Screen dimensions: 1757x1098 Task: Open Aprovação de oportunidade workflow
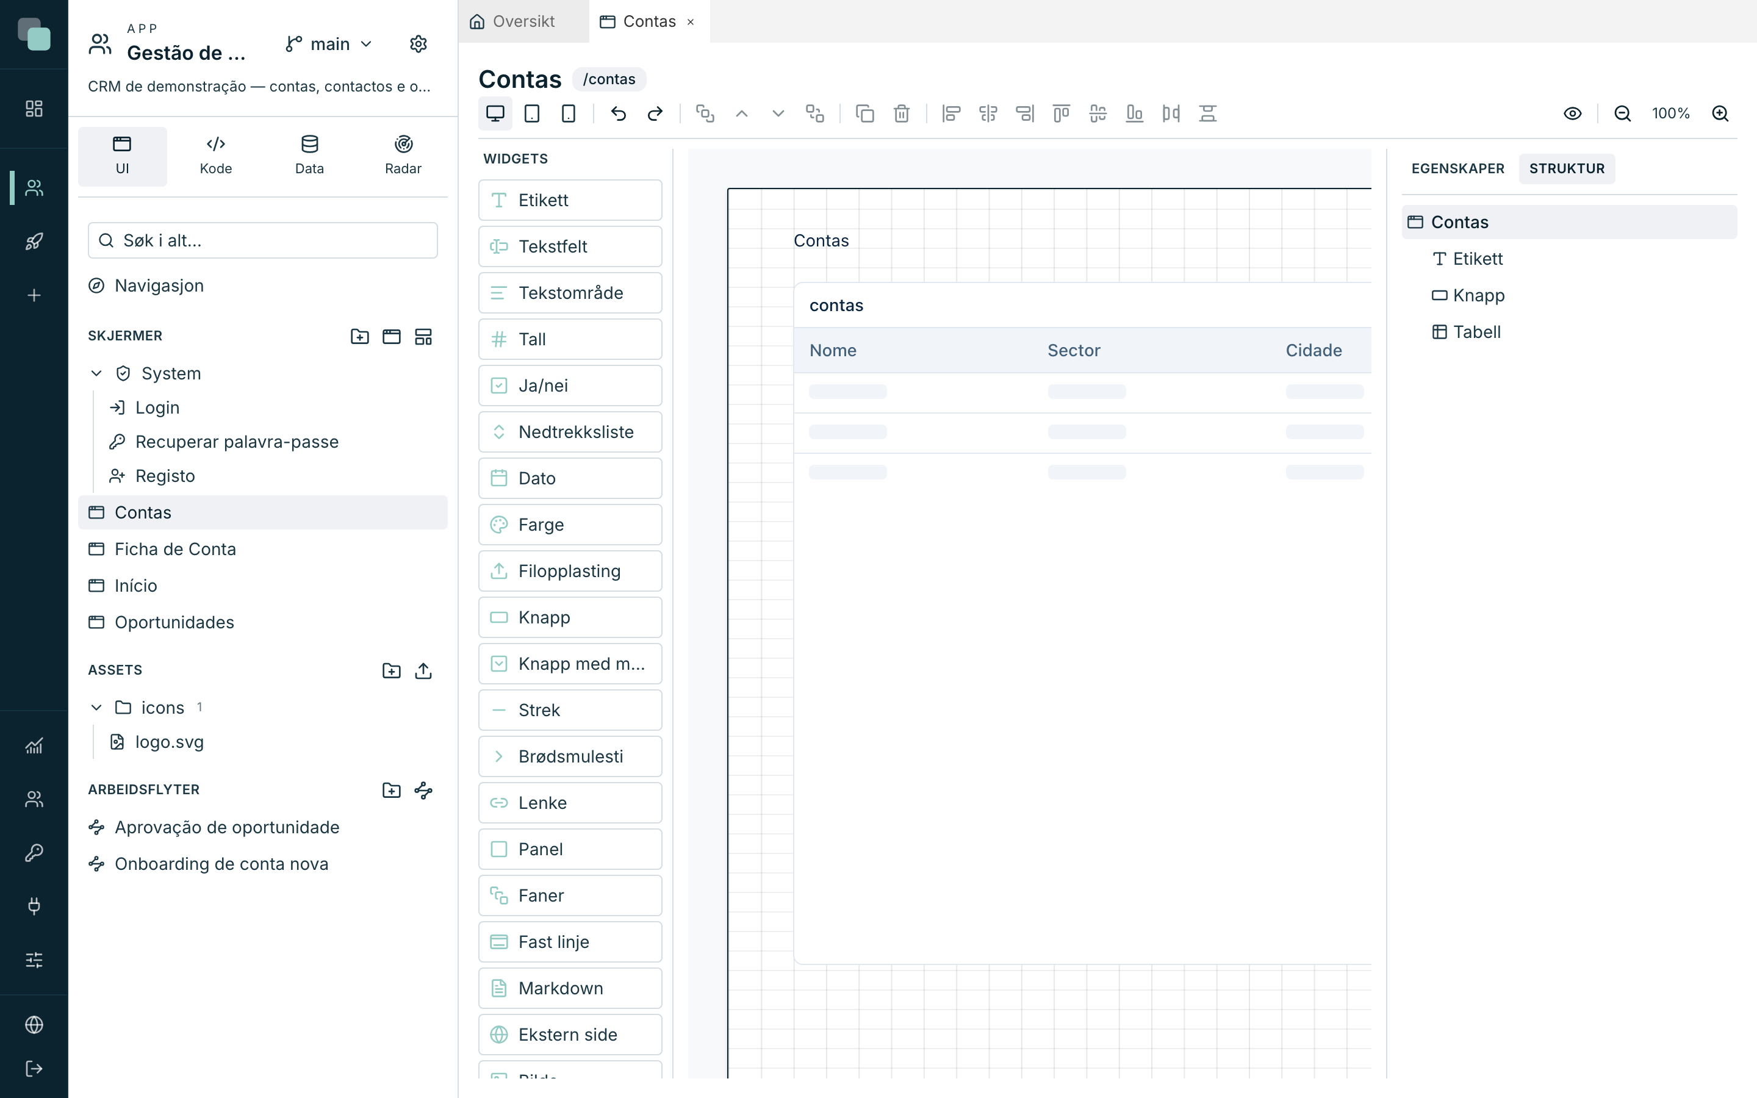263,827
